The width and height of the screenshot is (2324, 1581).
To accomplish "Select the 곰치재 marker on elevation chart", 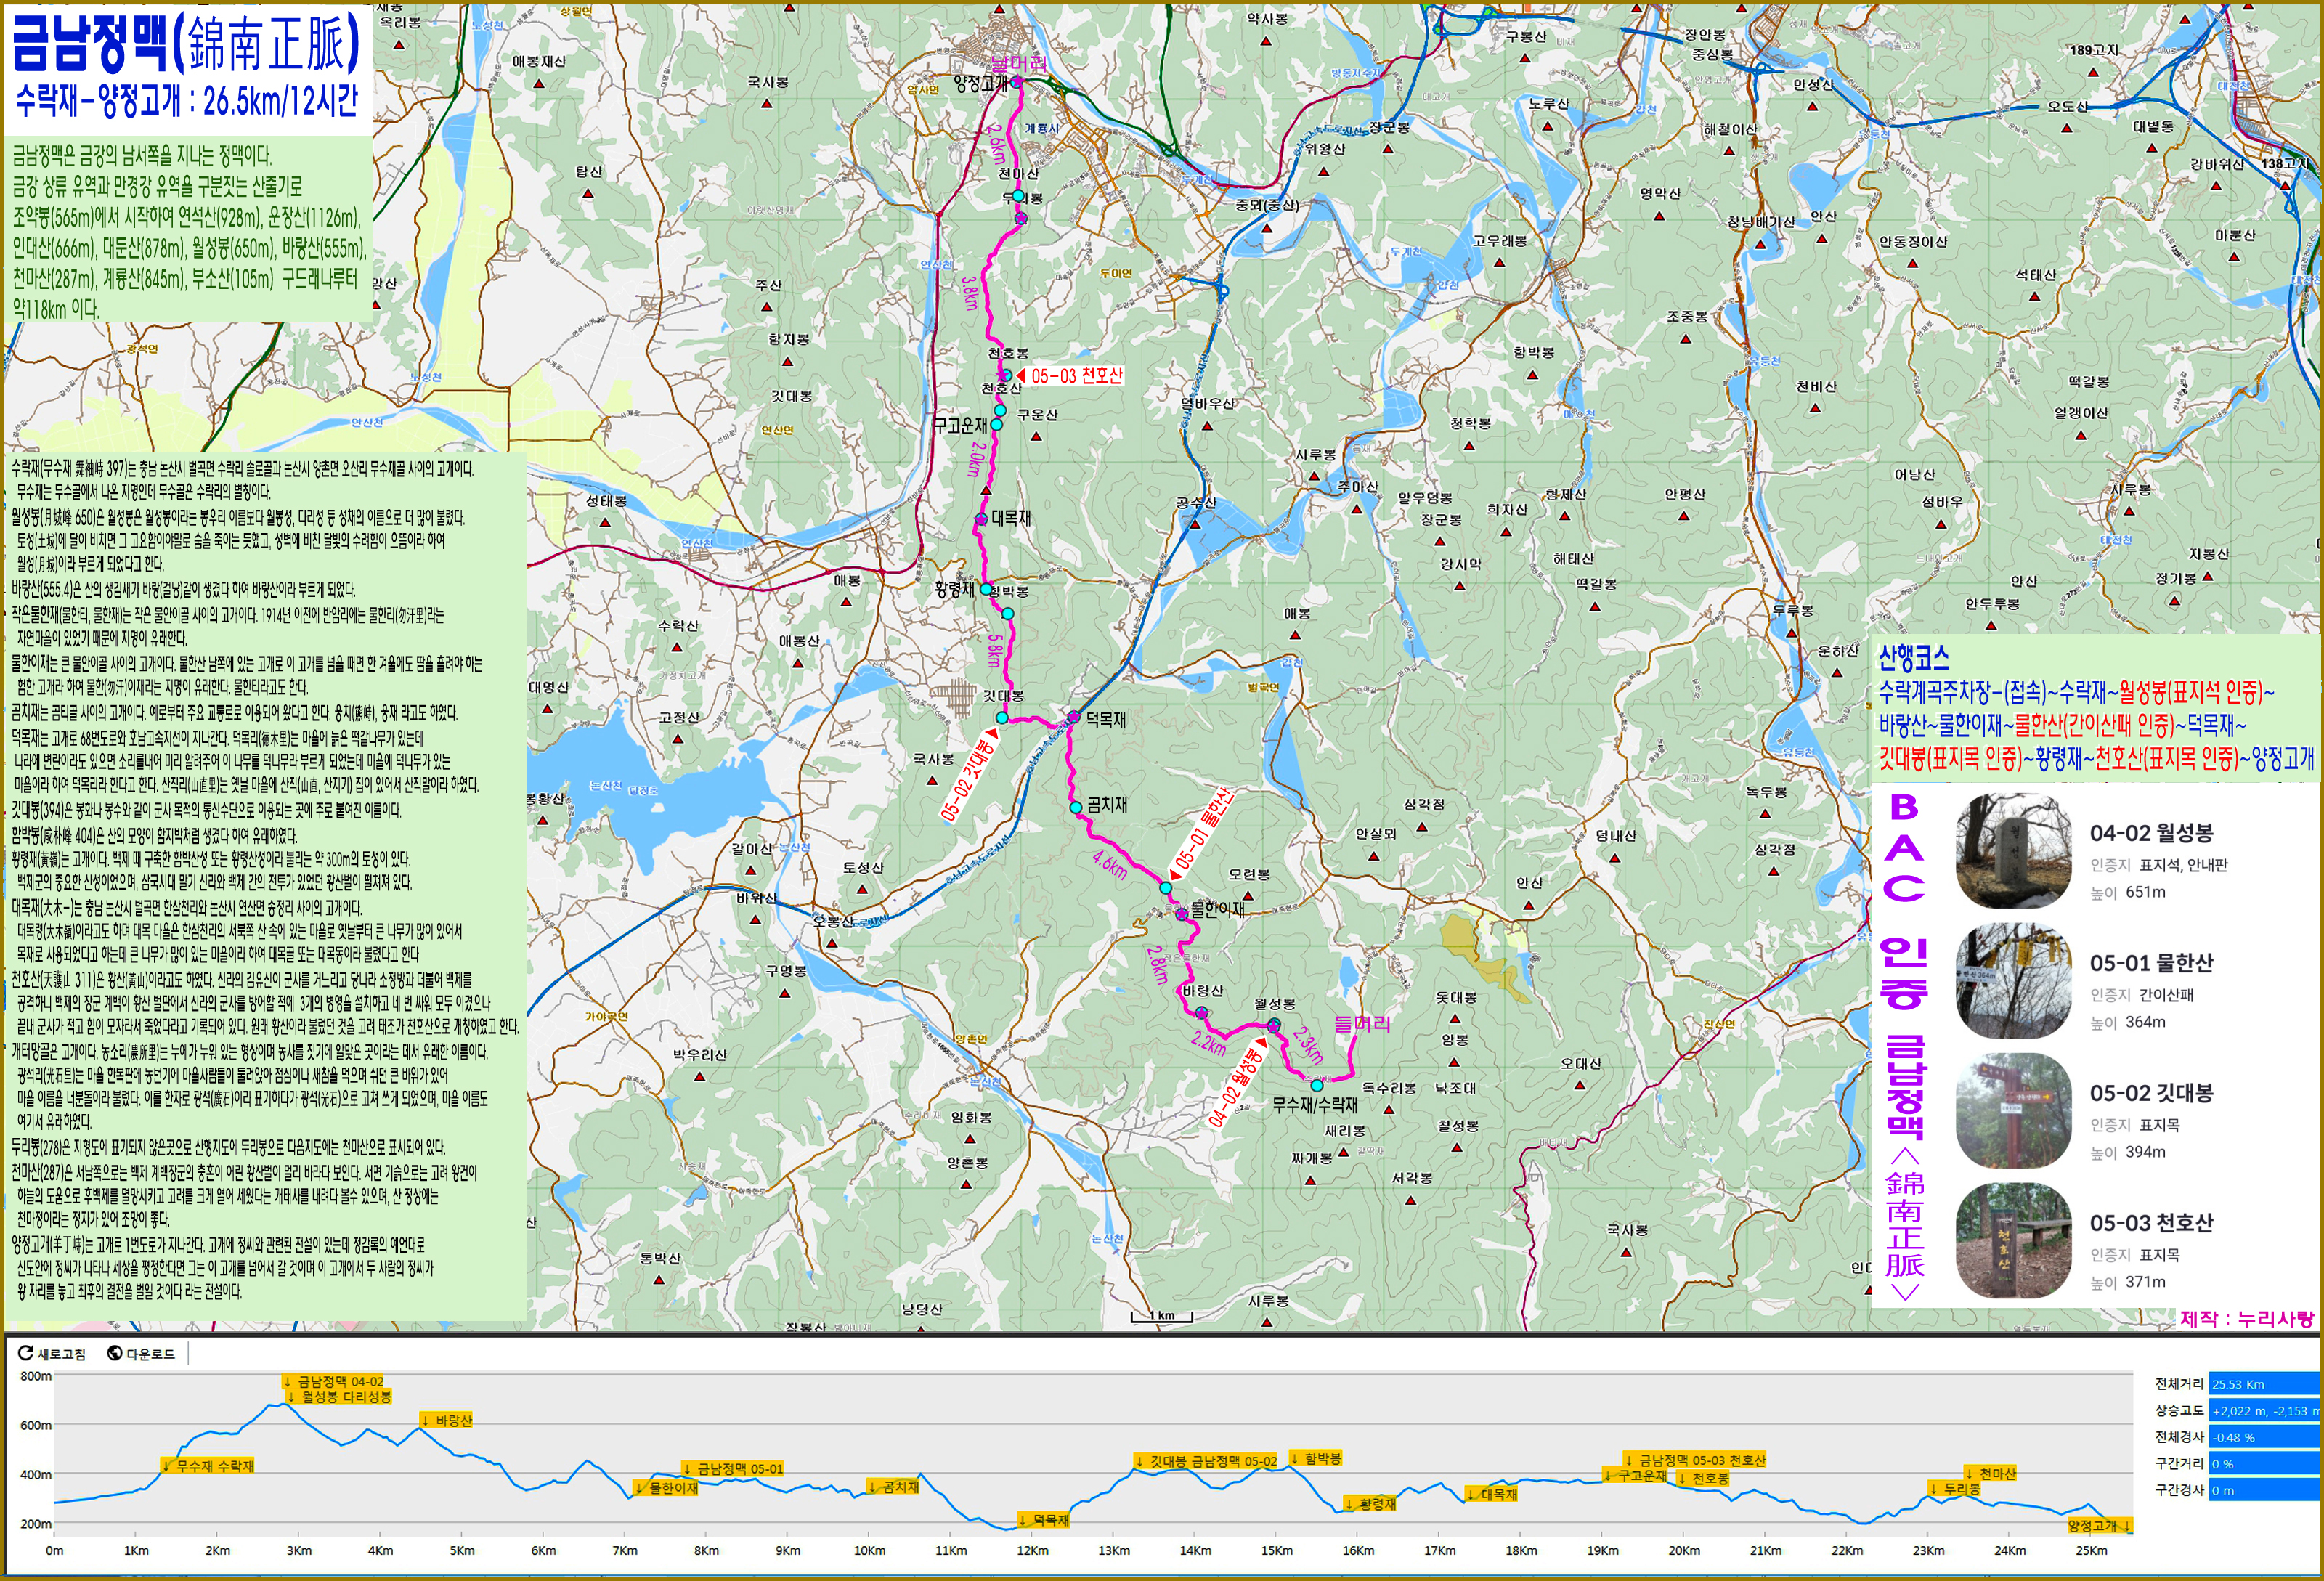I will coord(894,1487).
